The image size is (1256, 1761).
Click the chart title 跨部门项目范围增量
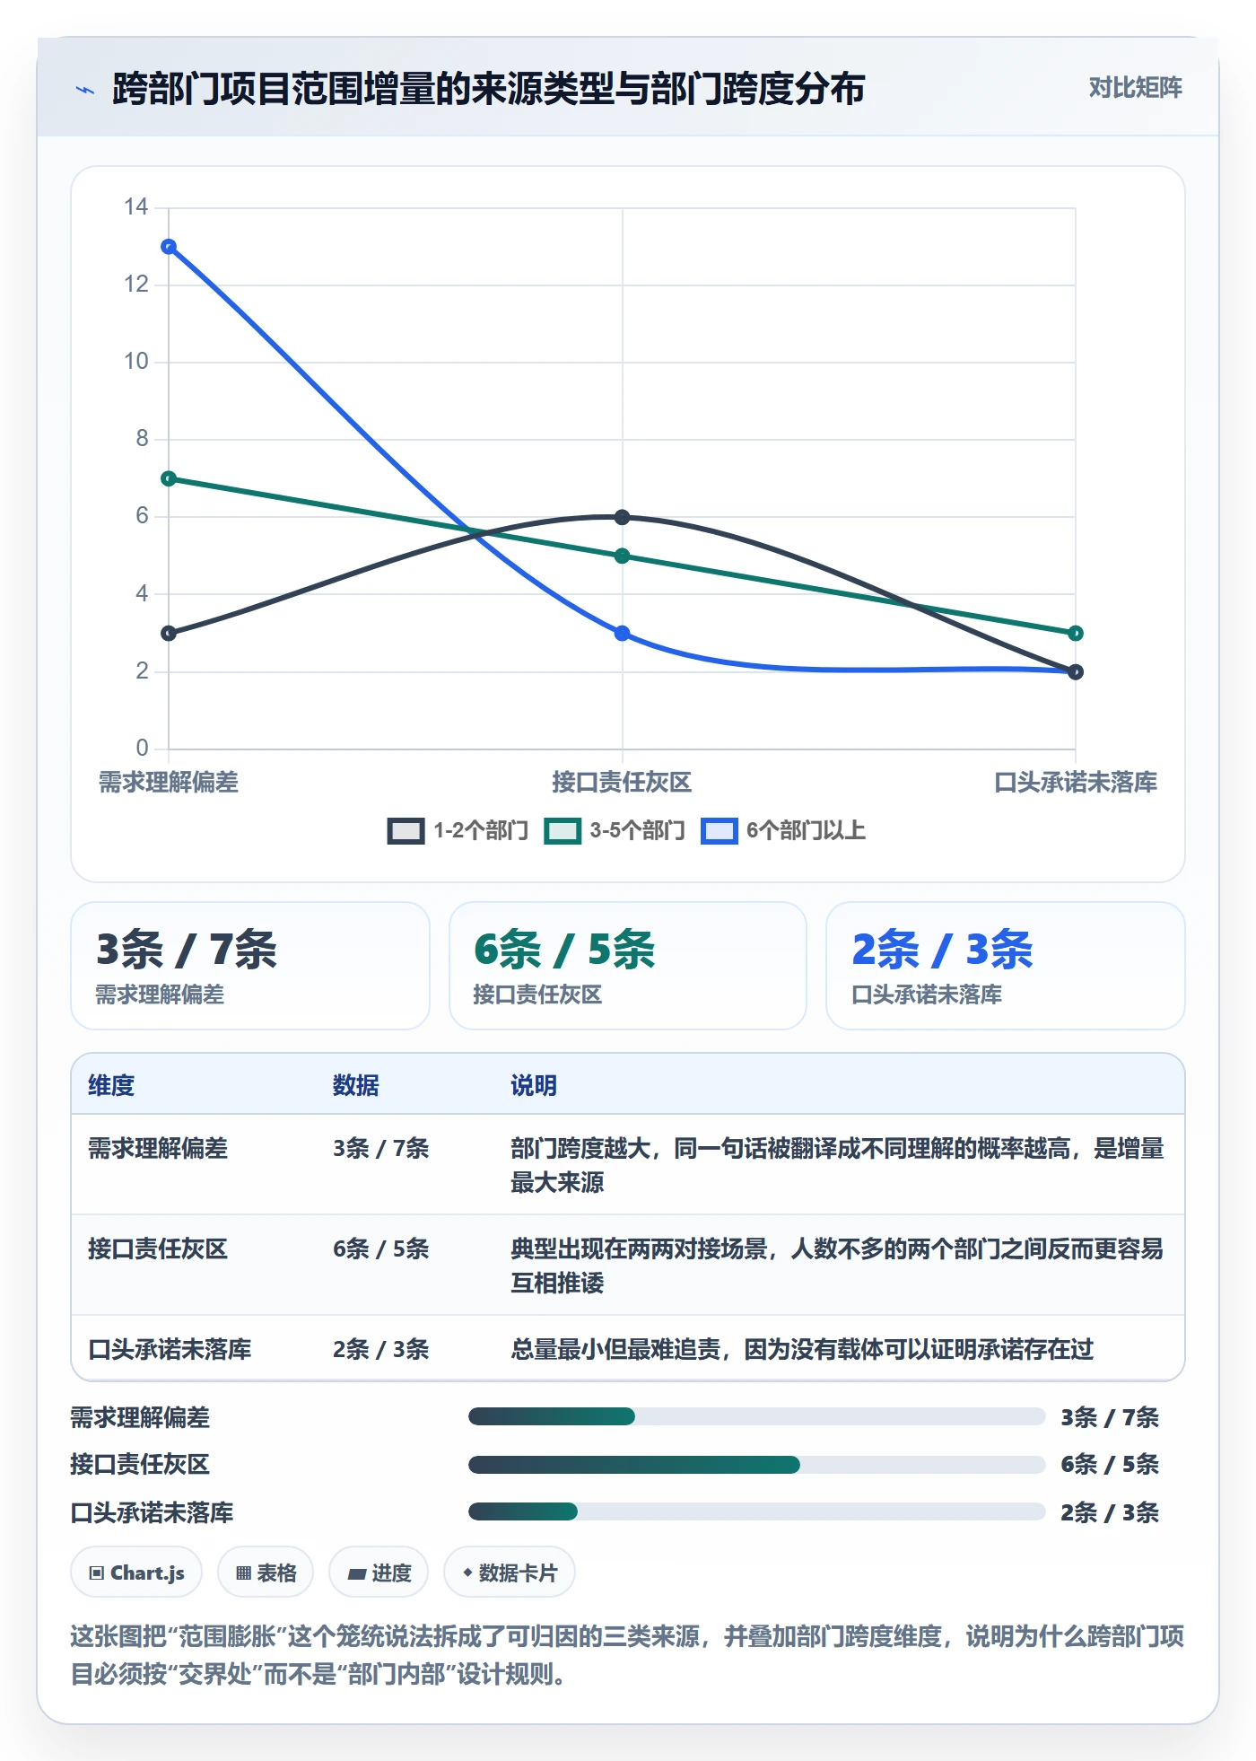(489, 88)
